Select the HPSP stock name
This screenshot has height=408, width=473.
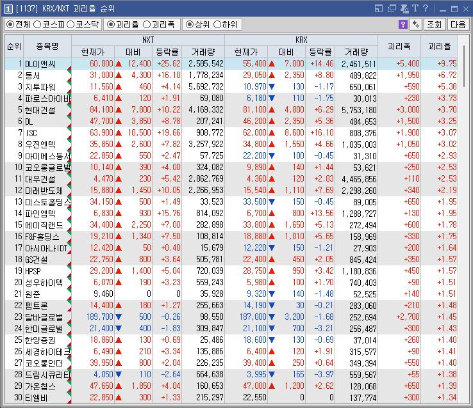click(33, 271)
